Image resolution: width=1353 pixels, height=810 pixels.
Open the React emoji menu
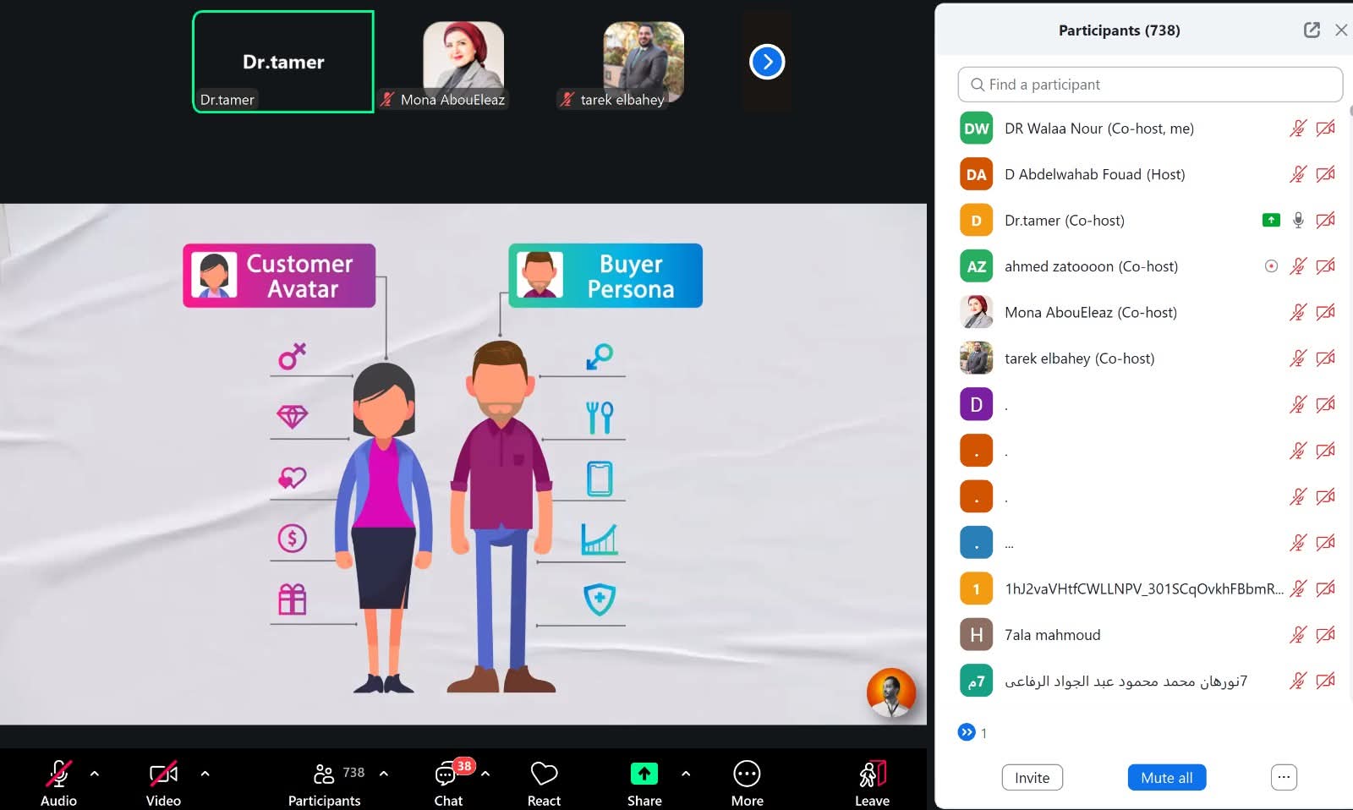coord(544,774)
